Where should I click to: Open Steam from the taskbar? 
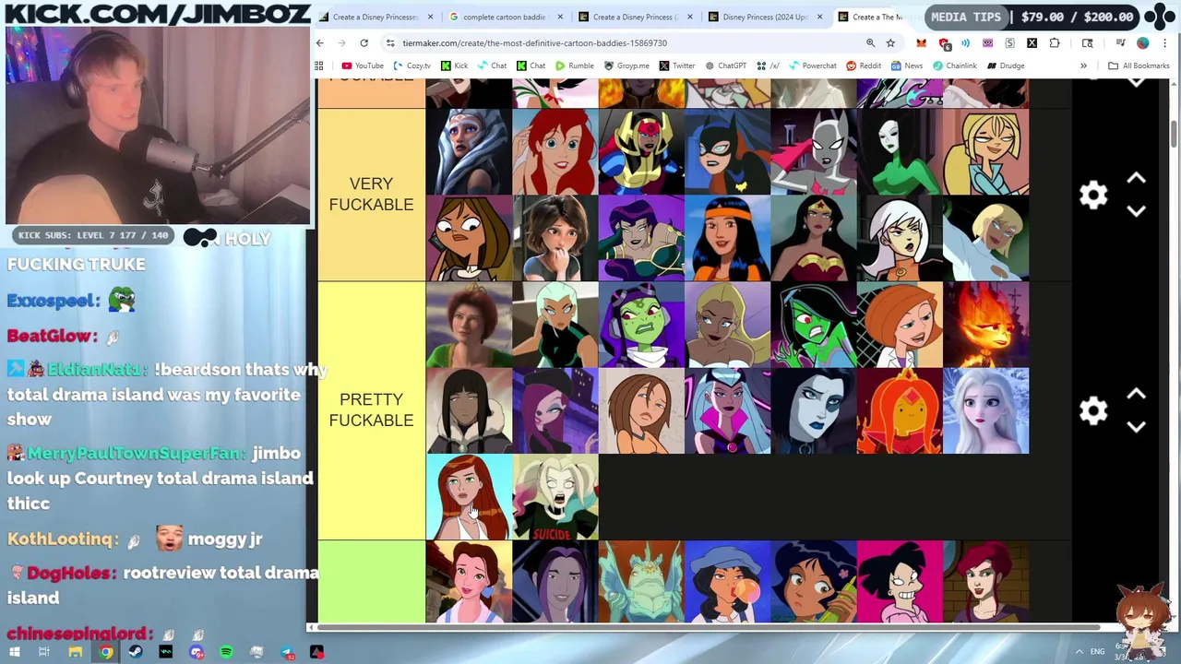pos(136,652)
